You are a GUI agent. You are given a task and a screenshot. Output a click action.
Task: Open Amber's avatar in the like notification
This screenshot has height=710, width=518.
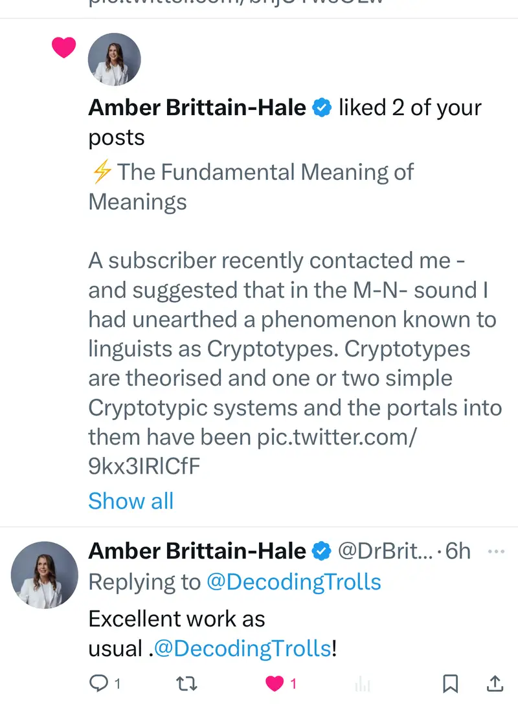[114, 60]
